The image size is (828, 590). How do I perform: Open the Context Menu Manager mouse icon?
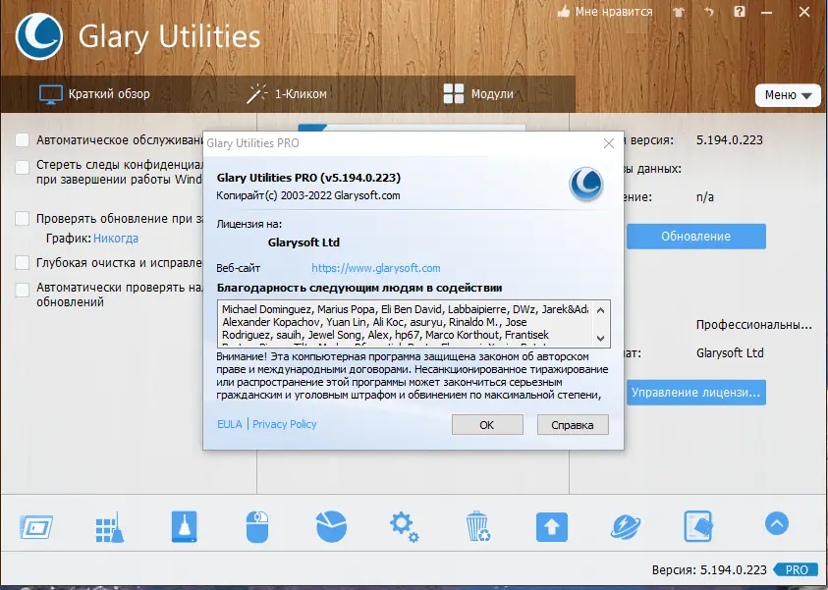pos(257,526)
